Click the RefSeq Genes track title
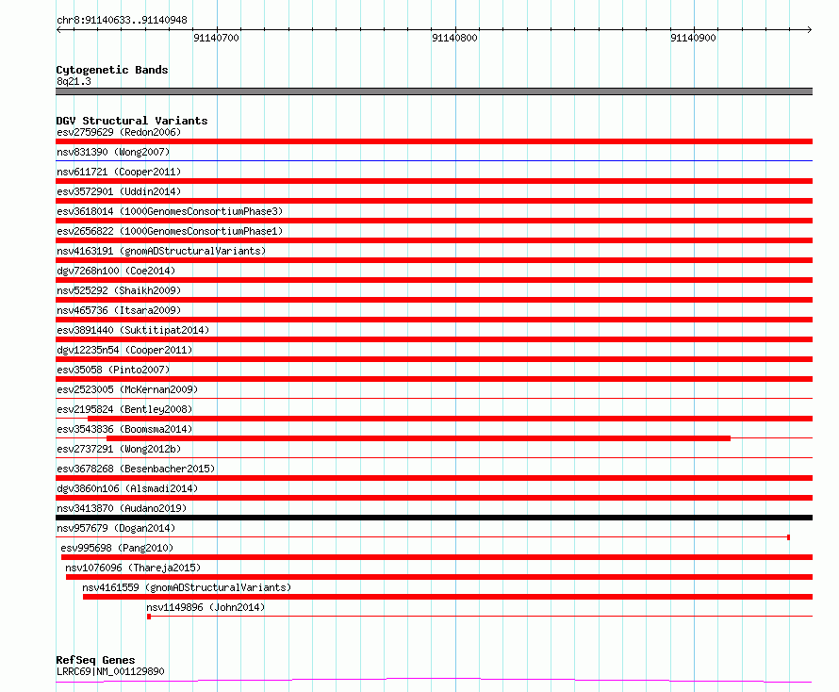Image resolution: width=839 pixels, height=692 pixels. (96, 660)
